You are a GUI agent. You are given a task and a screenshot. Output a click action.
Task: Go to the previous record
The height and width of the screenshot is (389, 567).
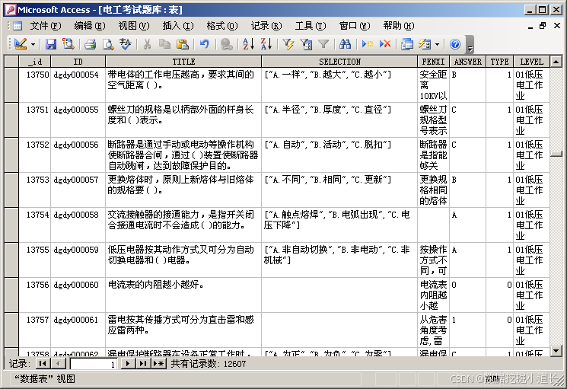(58, 363)
